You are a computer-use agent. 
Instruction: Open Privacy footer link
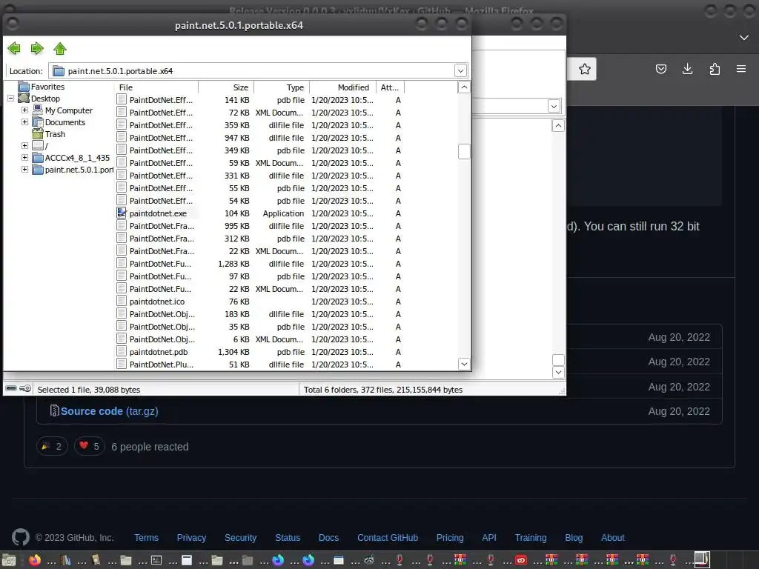[x=191, y=538]
